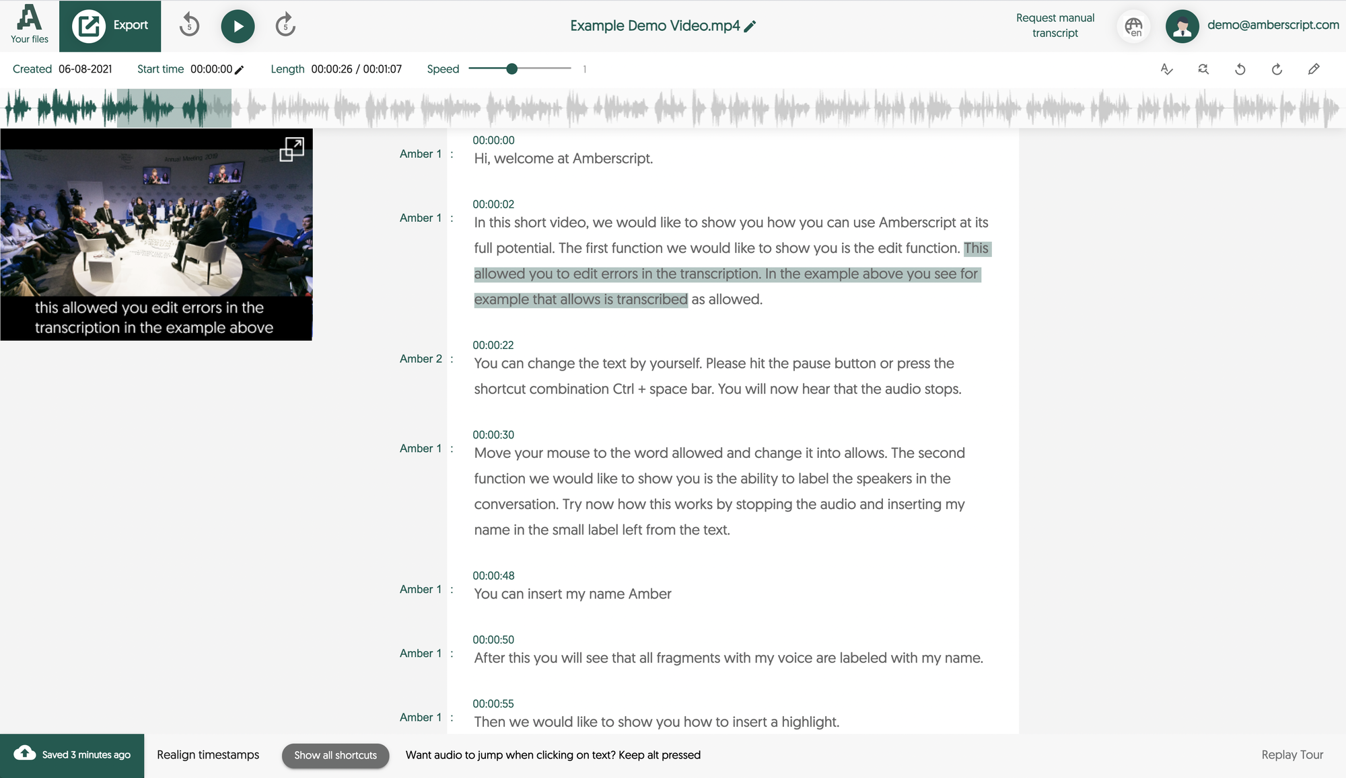Click the redo button
1346x778 pixels.
[x=1277, y=69]
